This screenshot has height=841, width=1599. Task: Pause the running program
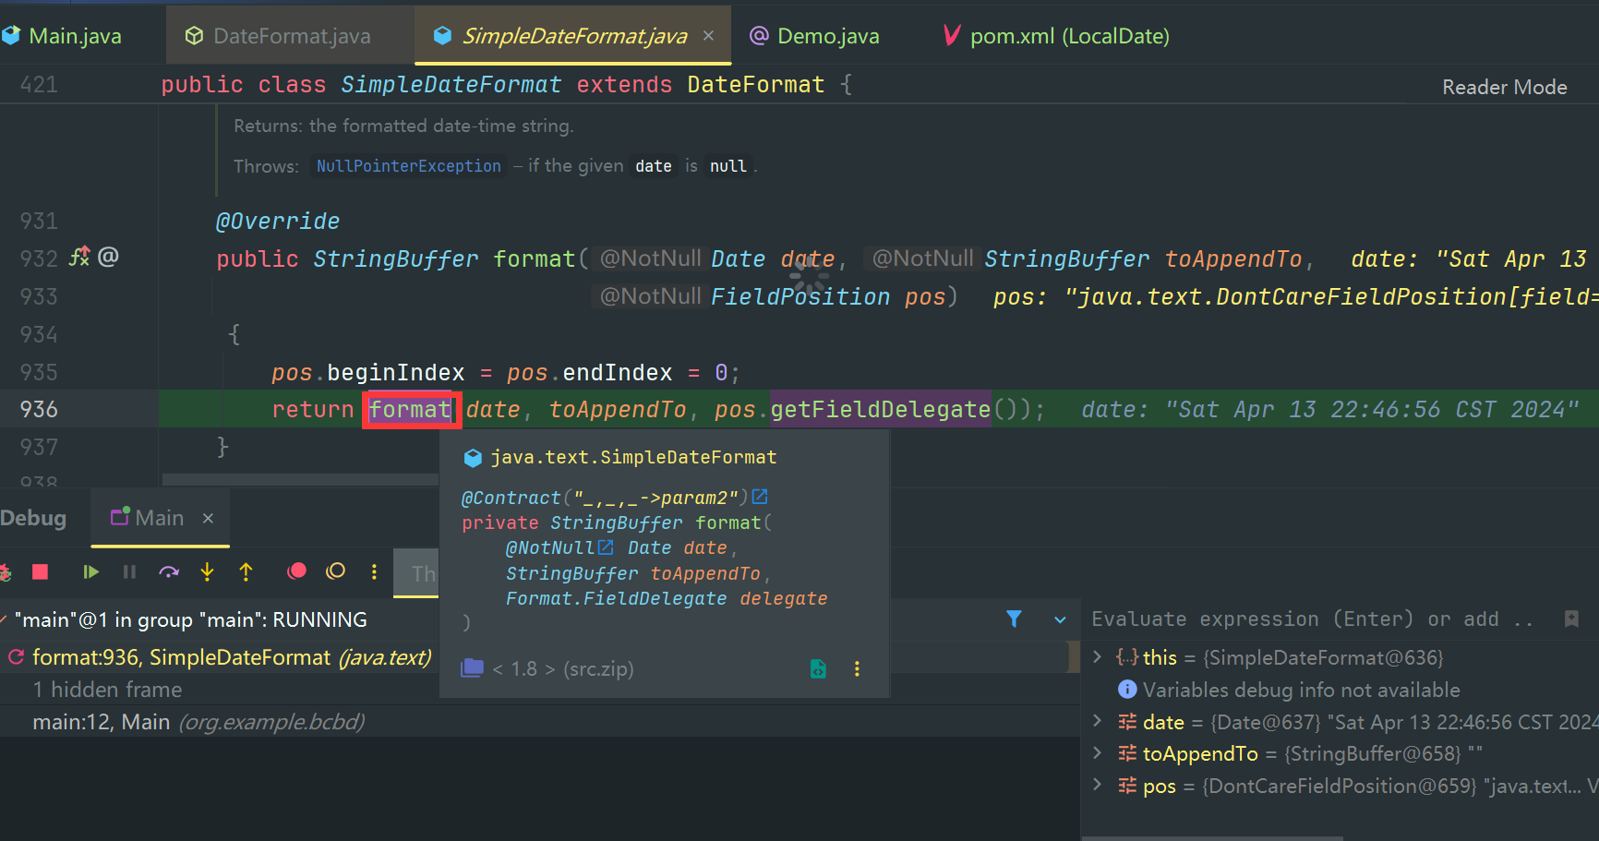[x=129, y=572]
